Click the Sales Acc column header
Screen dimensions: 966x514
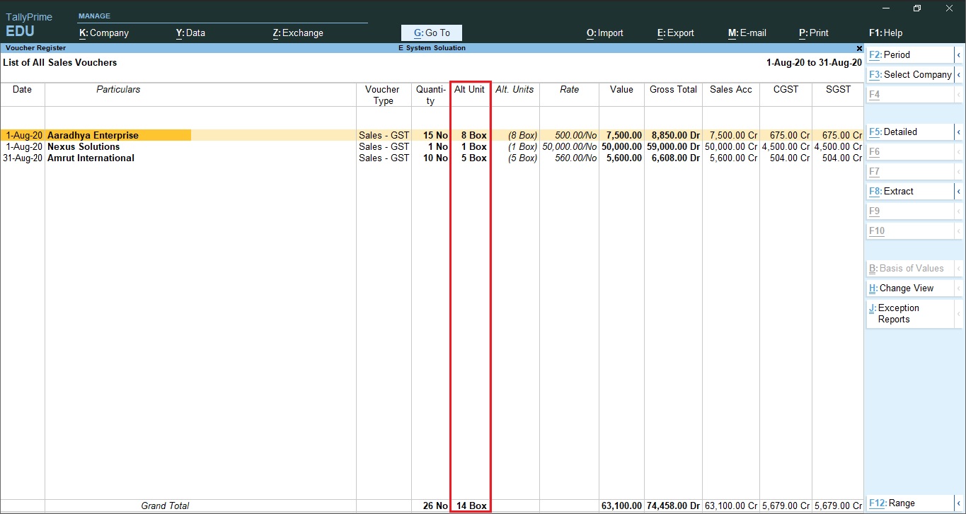[x=731, y=89]
